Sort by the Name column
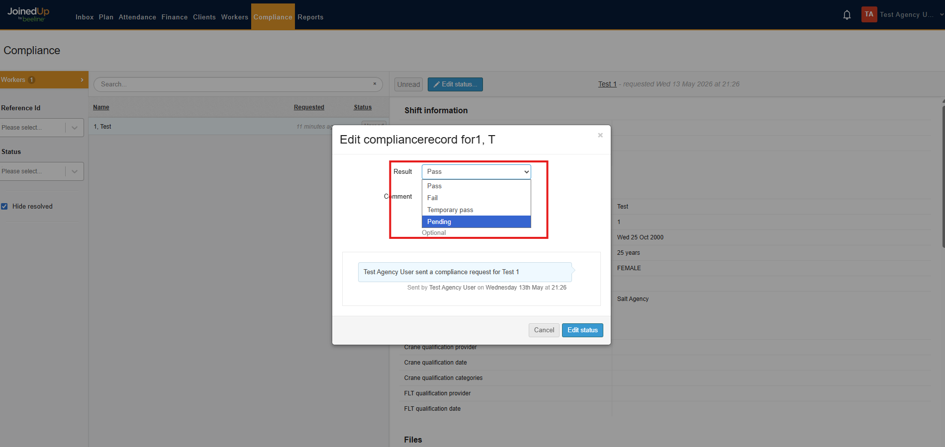 [x=101, y=107]
